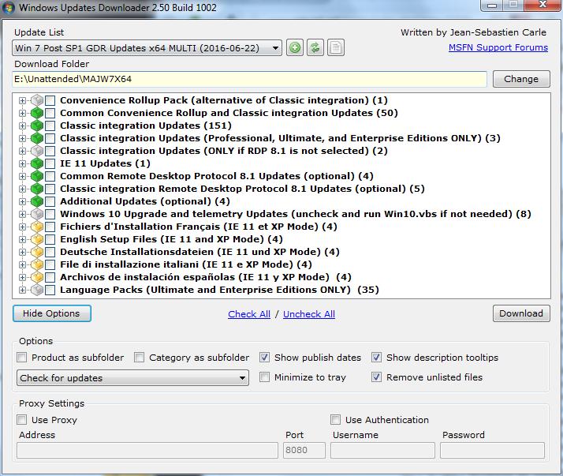The width and height of the screenshot is (563, 476).
Task: Click the Change folder button
Action: coord(521,79)
